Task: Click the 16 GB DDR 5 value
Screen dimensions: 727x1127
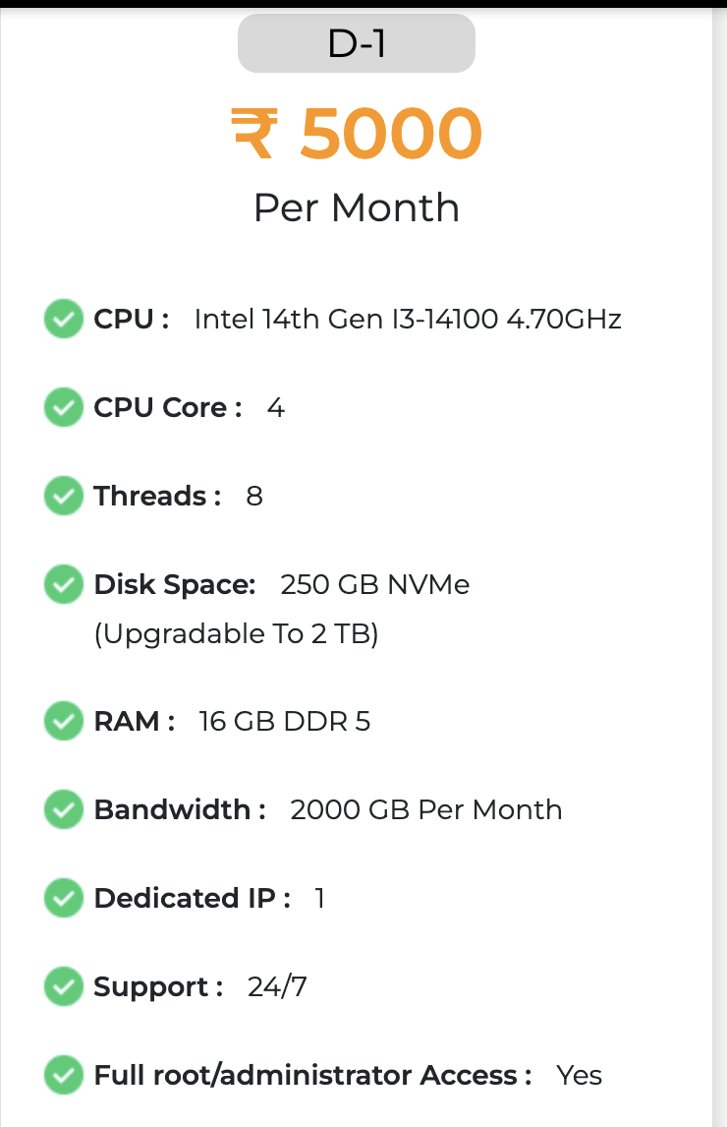Action: coord(285,722)
